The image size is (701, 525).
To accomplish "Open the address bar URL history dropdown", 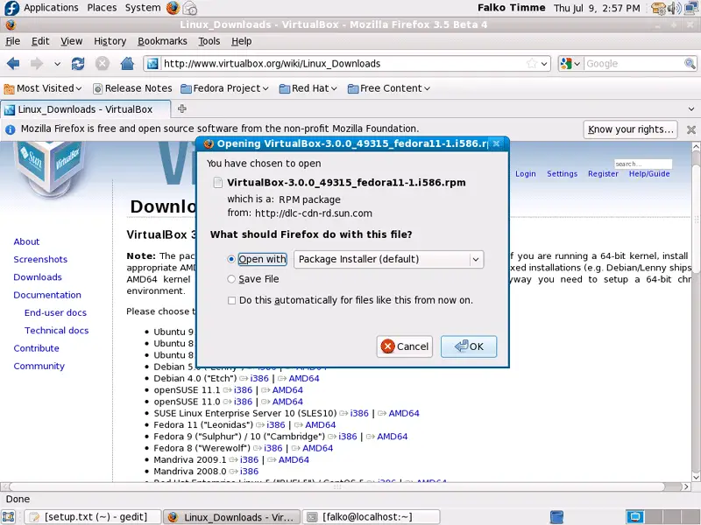I will [544, 64].
